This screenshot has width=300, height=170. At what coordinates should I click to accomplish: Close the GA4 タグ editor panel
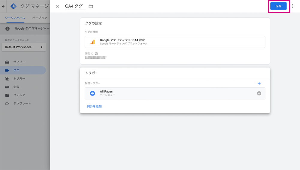(x=57, y=6)
